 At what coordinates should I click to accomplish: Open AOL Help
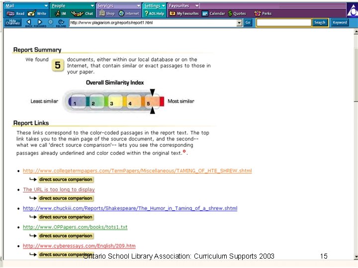coord(154,14)
